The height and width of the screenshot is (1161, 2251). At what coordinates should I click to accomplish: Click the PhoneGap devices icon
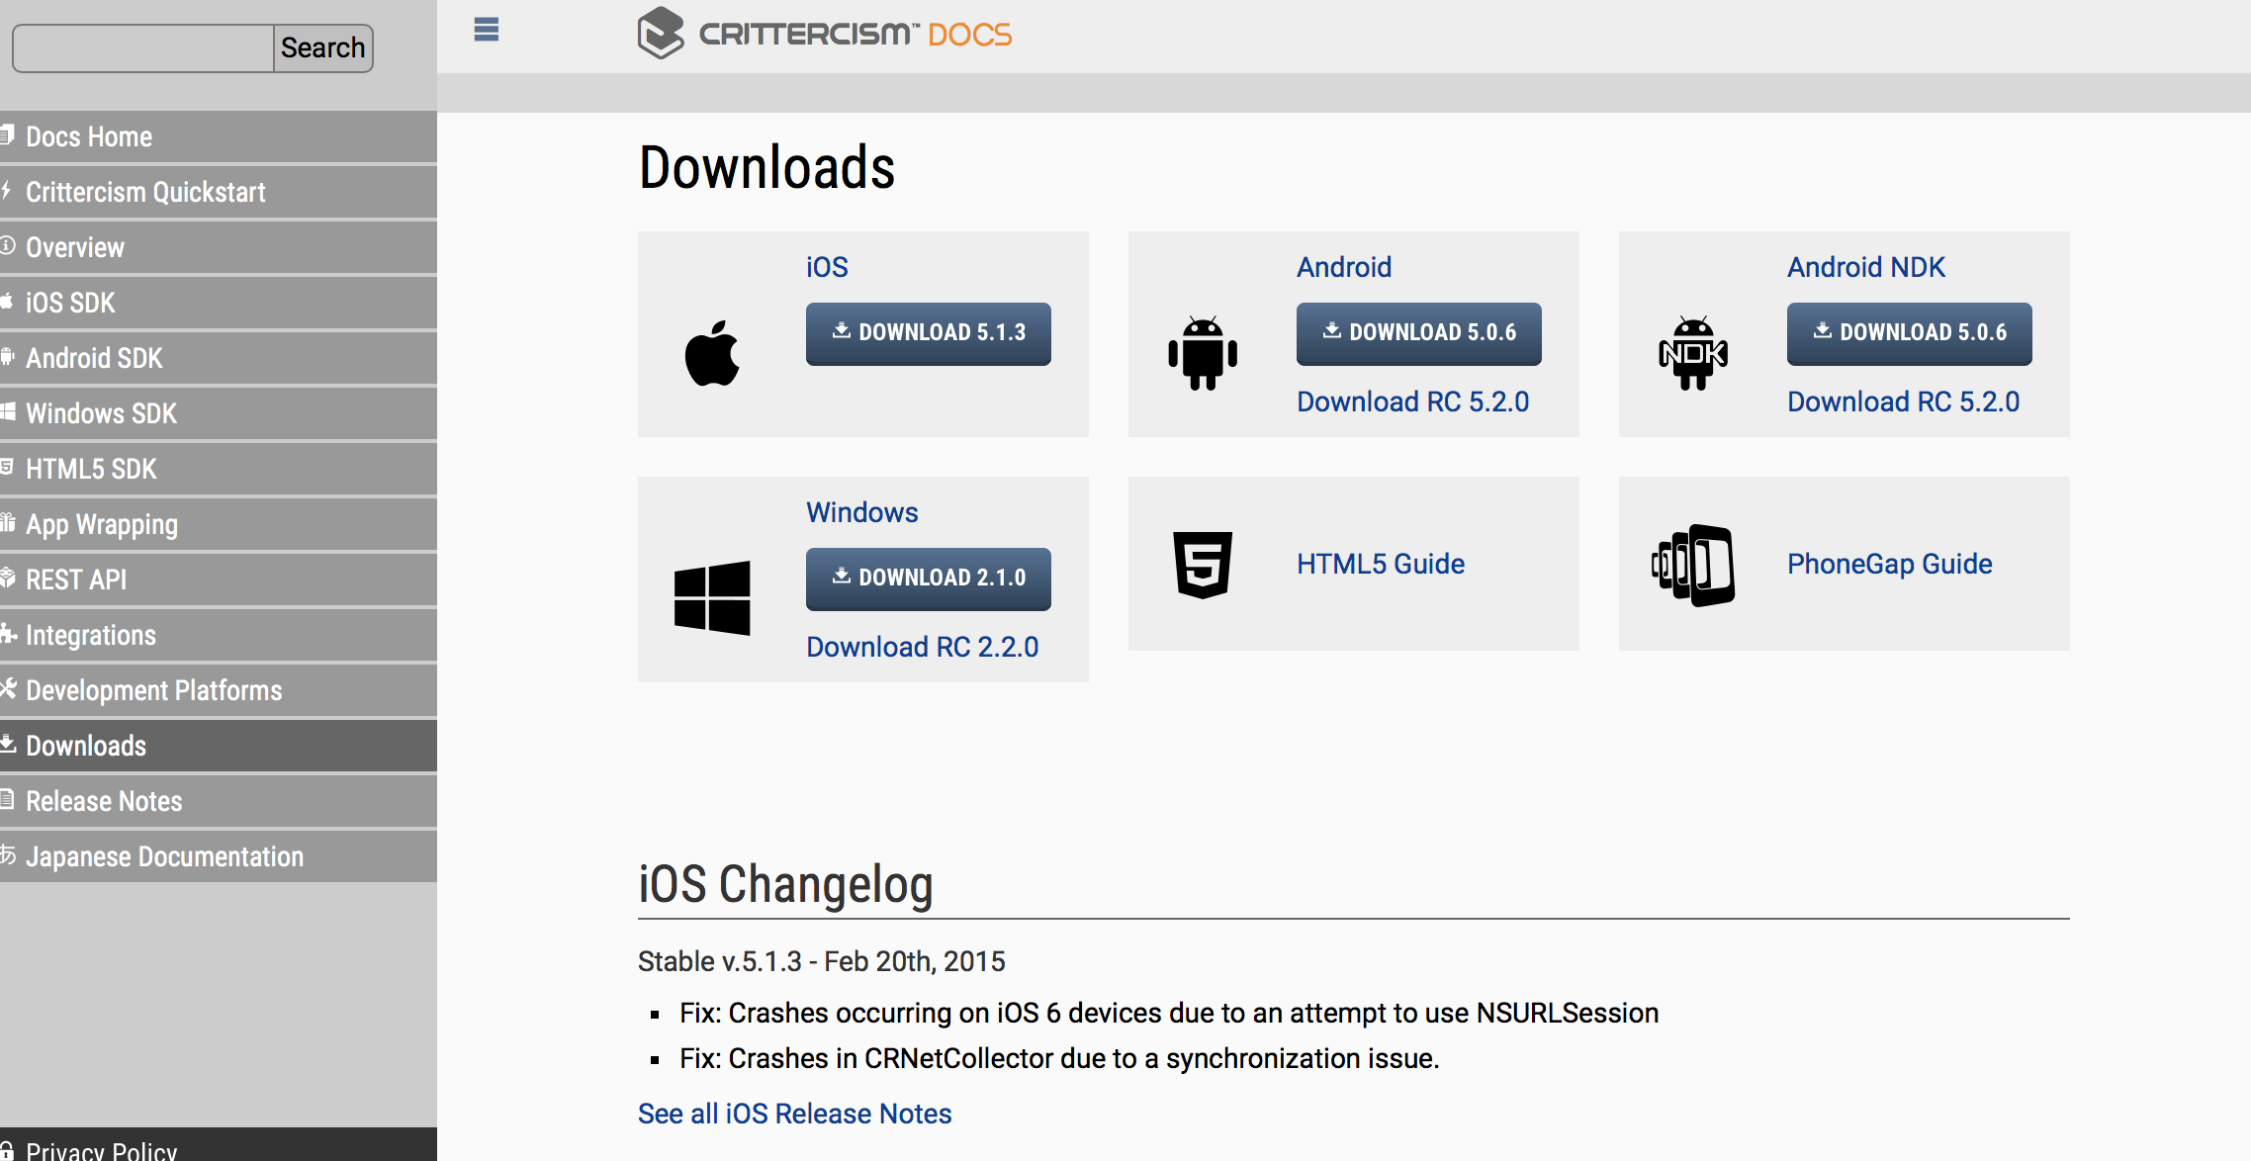pyautogui.click(x=1693, y=565)
